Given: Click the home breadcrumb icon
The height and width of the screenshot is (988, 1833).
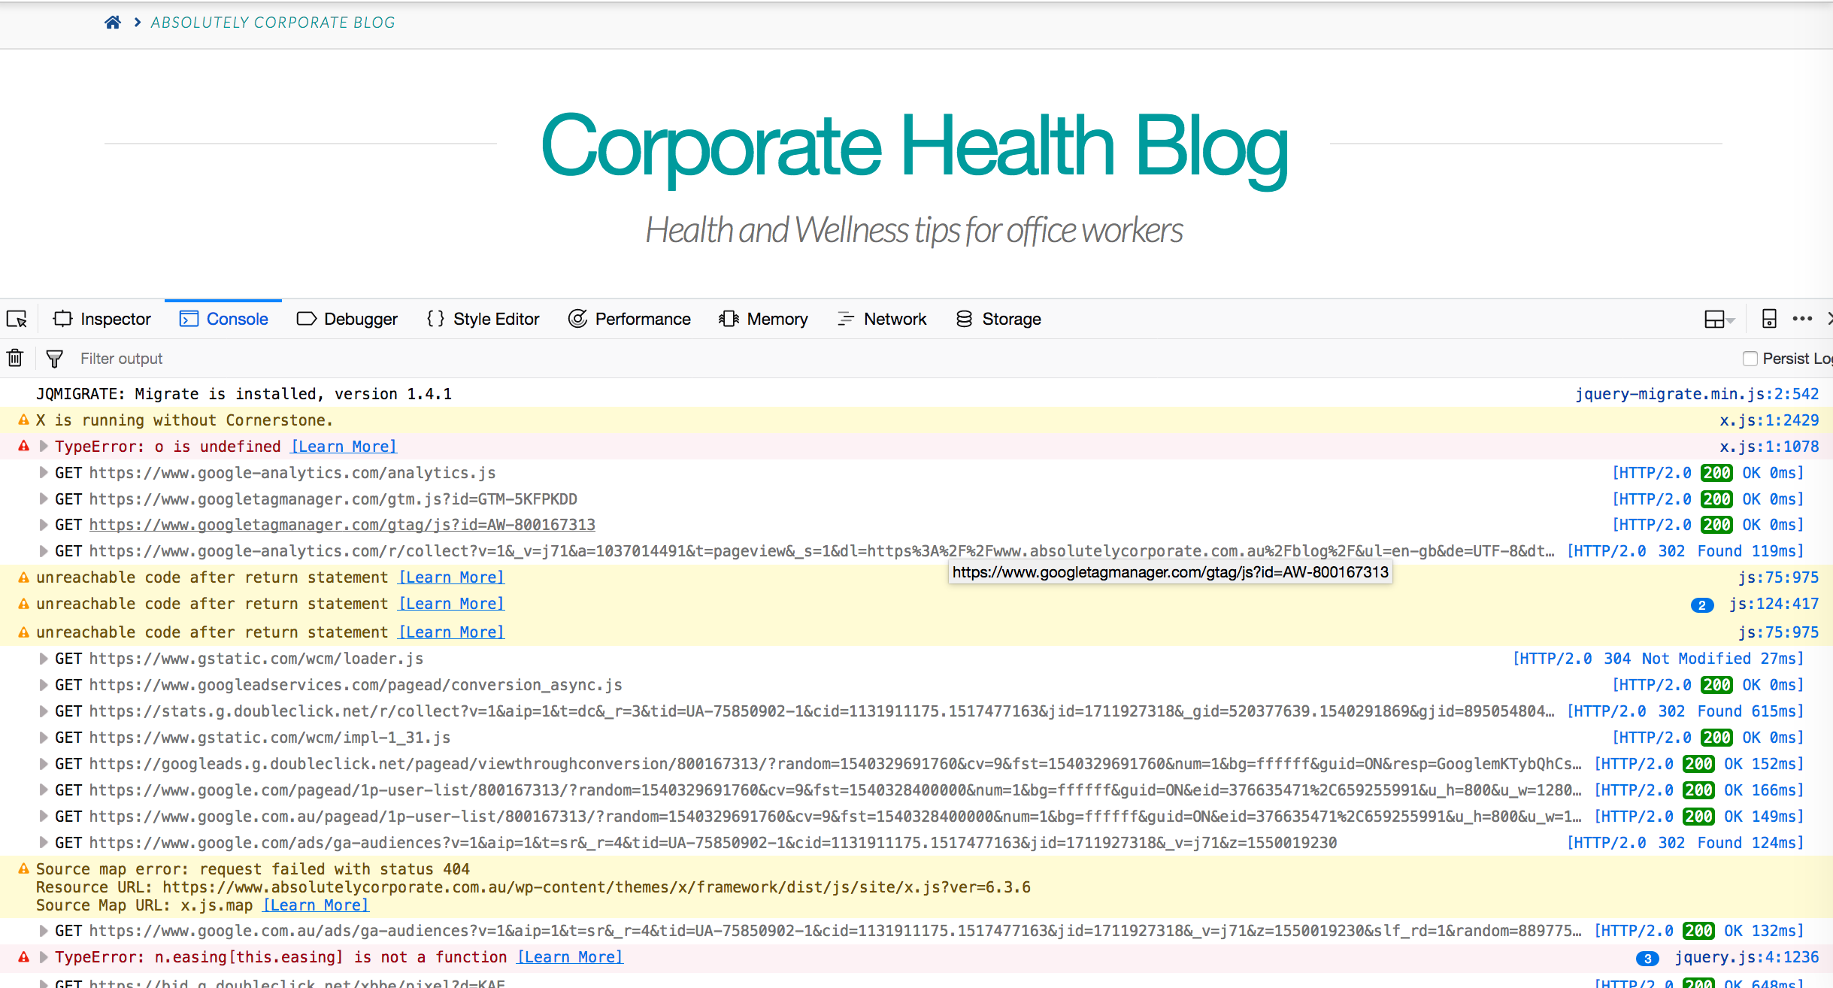Looking at the screenshot, I should [113, 23].
